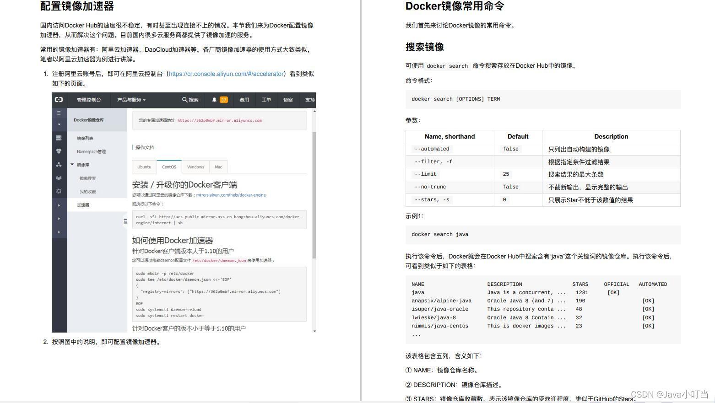Open the 管理控制台 menu item
The width and height of the screenshot is (715, 403).
[89, 100]
